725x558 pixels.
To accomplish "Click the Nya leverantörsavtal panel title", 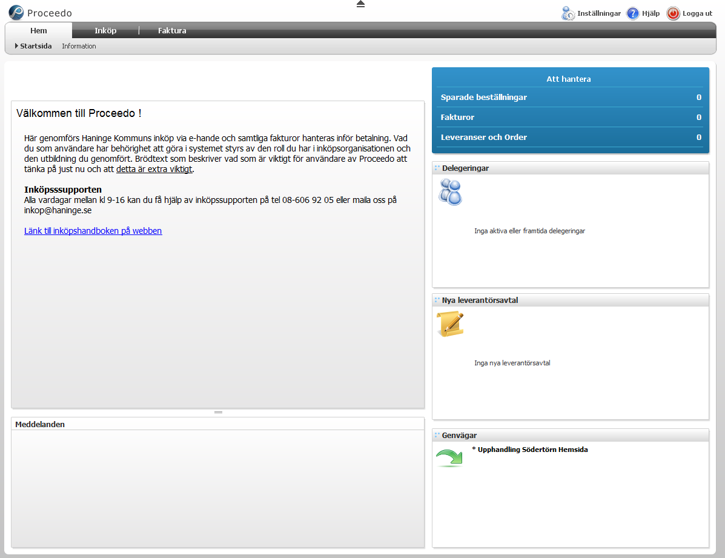I will coord(480,301).
